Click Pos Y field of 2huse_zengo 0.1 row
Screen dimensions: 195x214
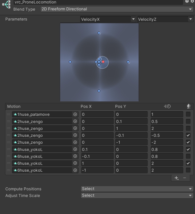[131, 121]
